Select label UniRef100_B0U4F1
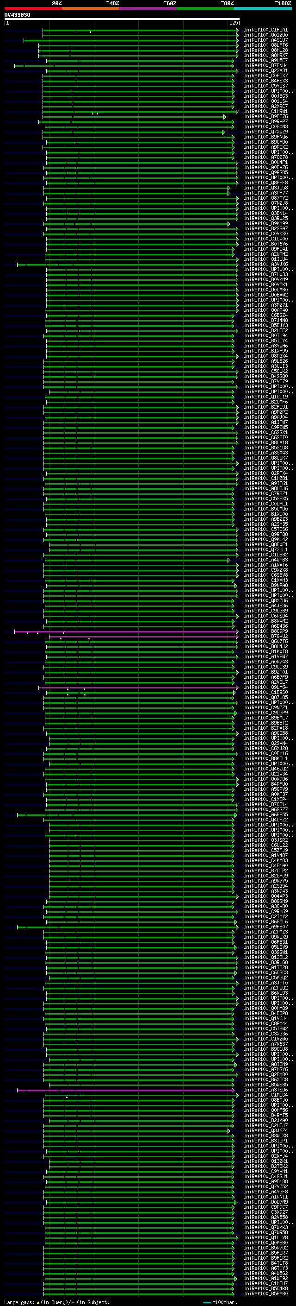The width and height of the screenshot is (296, 1306). click(x=265, y=162)
